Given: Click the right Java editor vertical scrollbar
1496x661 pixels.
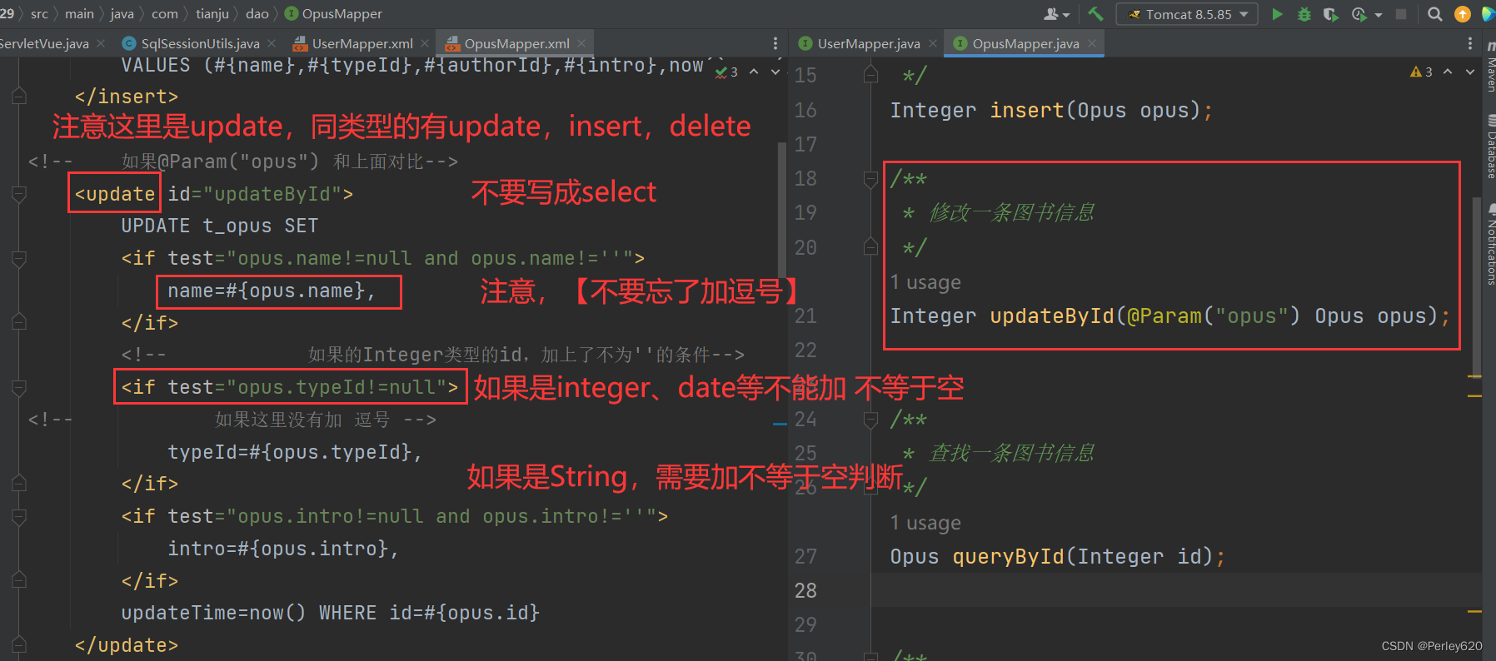Looking at the screenshot, I should 1476,287.
